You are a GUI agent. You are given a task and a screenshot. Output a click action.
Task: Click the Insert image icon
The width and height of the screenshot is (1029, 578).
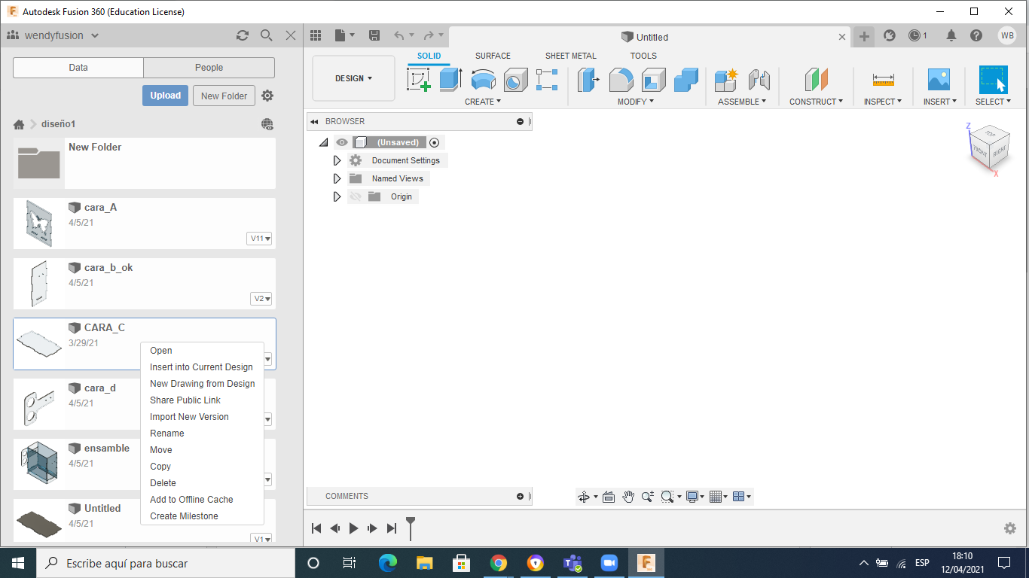pos(939,80)
